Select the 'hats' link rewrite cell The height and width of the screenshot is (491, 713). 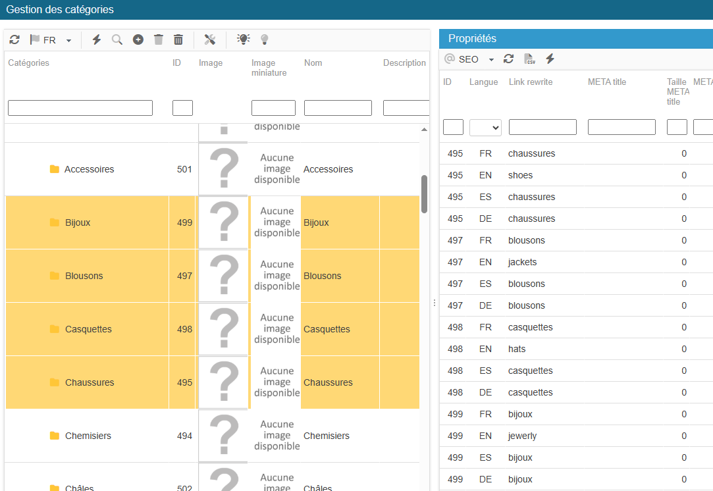517,349
